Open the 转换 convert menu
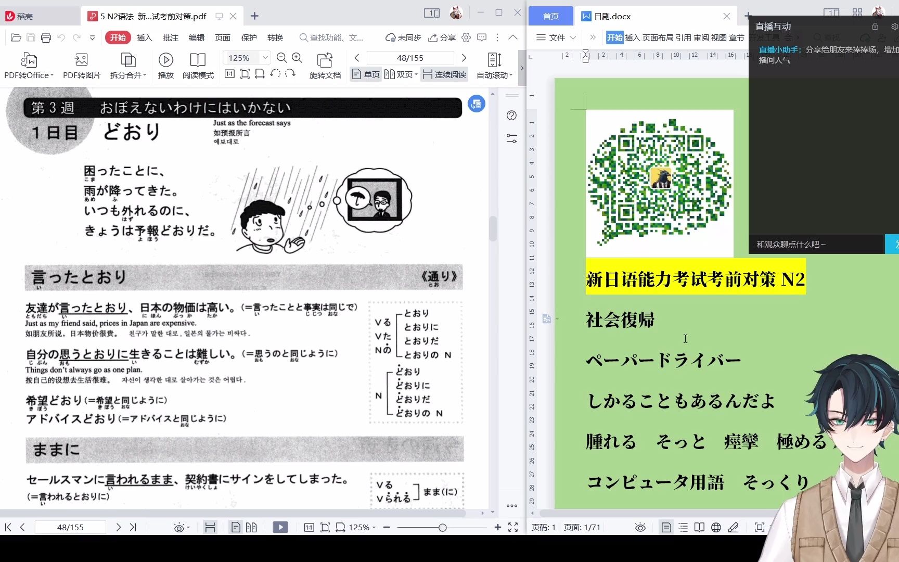The image size is (899, 562). coord(275,37)
